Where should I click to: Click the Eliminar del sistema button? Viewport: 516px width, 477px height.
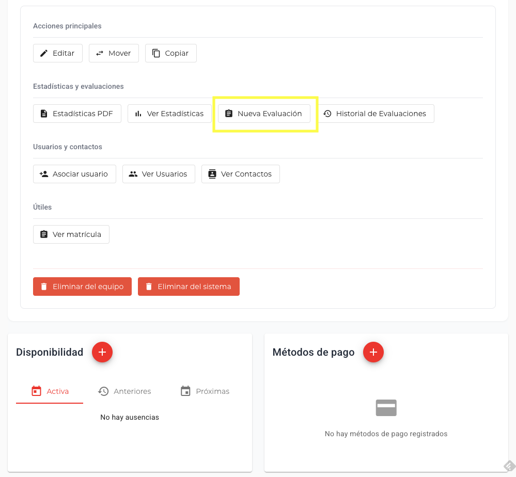pyautogui.click(x=189, y=286)
